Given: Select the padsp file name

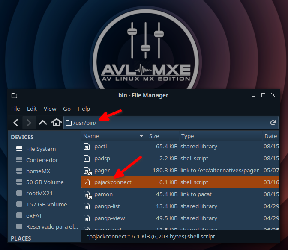Looking at the screenshot, I should coord(102,159).
